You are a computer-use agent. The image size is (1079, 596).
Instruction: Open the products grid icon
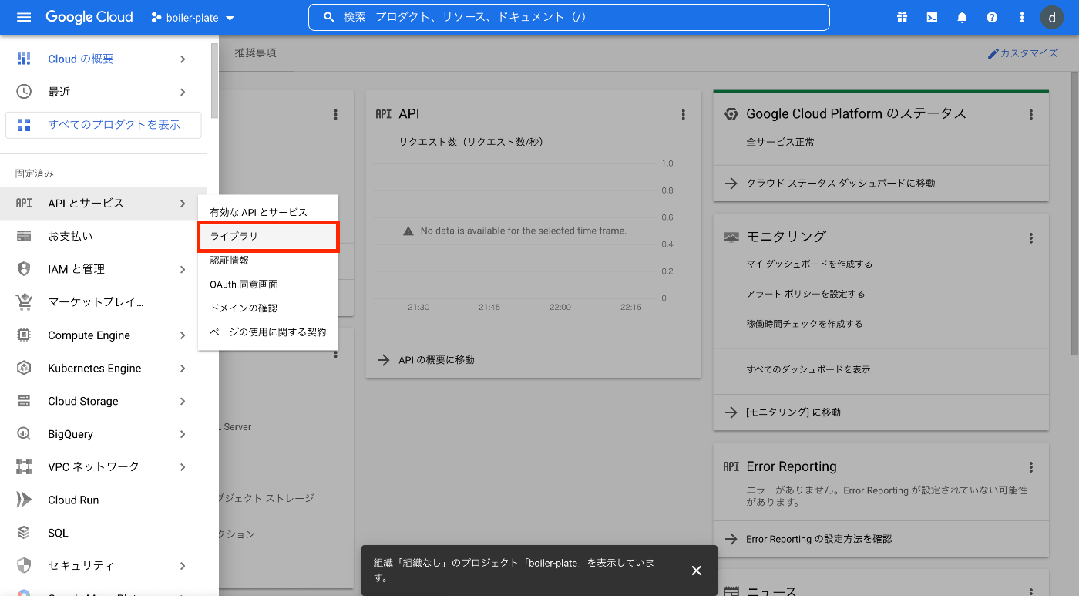pyautogui.click(x=901, y=17)
